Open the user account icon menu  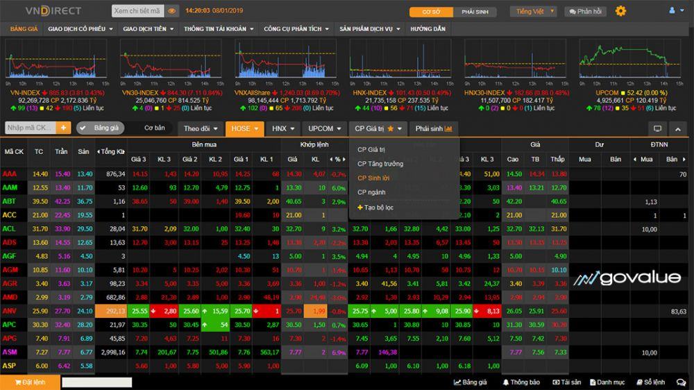[673, 11]
